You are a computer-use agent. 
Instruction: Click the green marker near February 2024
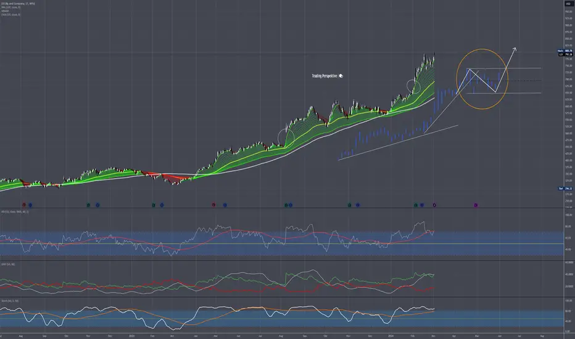tap(415, 205)
